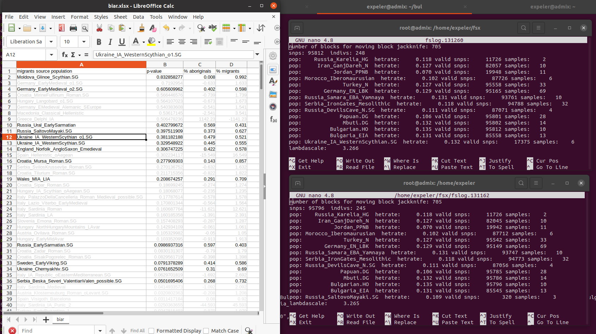
Task: Click the Cut scissors icon
Action: (99, 28)
